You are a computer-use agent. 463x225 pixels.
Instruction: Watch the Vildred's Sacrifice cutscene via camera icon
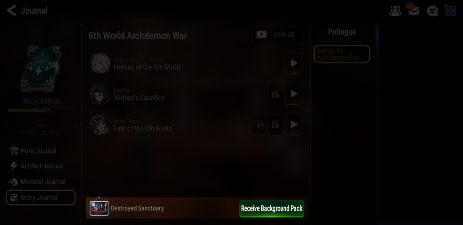click(x=275, y=94)
